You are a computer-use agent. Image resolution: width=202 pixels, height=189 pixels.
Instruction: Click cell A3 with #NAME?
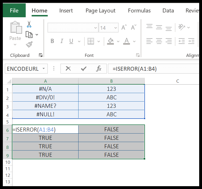45,106
